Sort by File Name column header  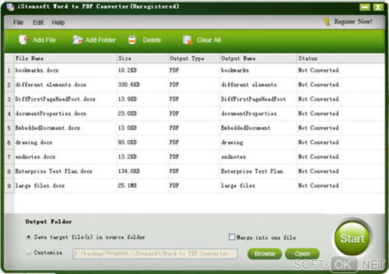coord(66,58)
